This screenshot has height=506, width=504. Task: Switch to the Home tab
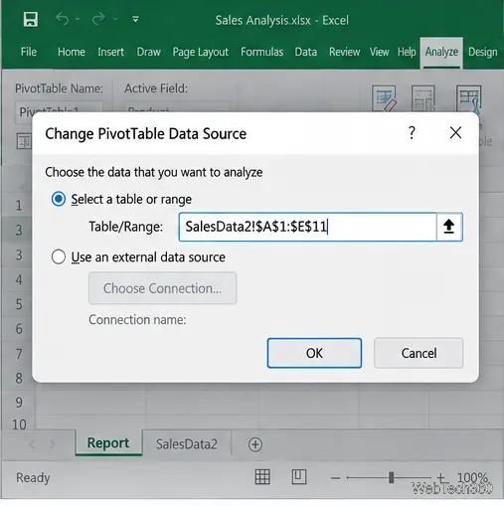click(72, 52)
